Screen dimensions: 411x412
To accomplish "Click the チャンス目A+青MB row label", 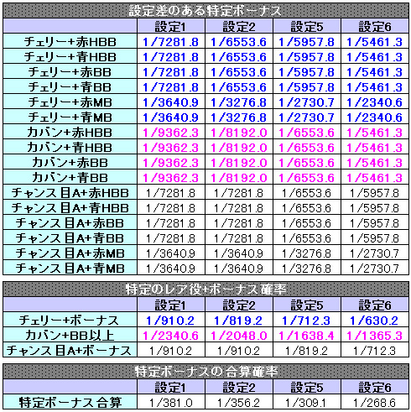I will pyautogui.click(x=70, y=268).
